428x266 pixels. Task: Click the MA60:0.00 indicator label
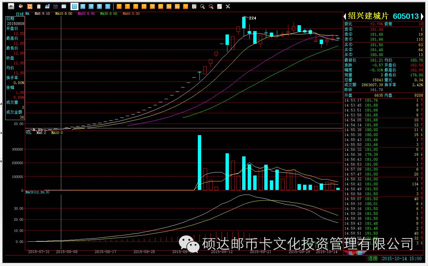pyautogui.click(x=131, y=14)
